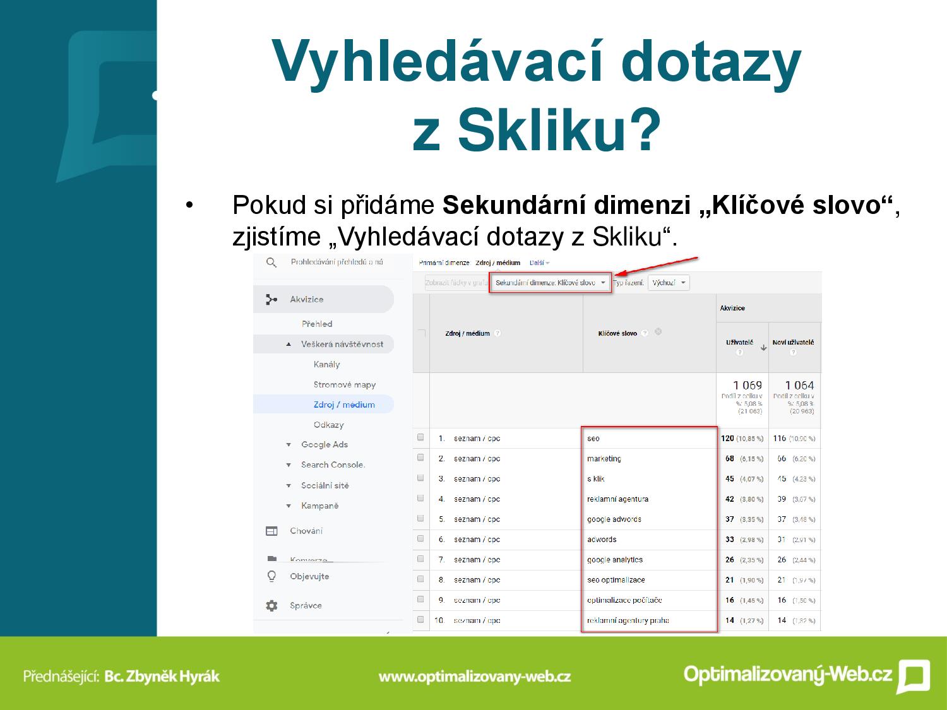Image resolution: width=947 pixels, height=710 pixels.
Task: Open Správce admin section
Action: (306, 605)
